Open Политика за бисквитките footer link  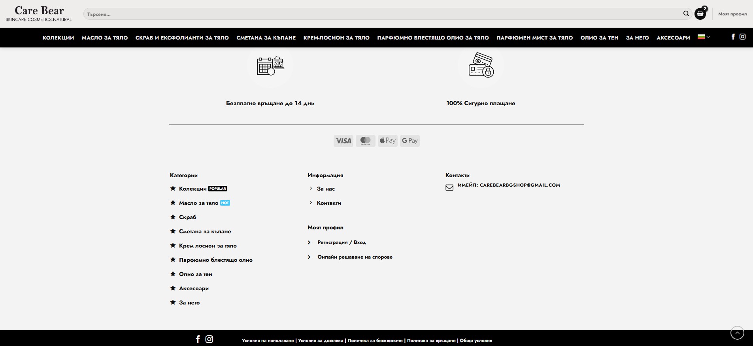[375, 340]
